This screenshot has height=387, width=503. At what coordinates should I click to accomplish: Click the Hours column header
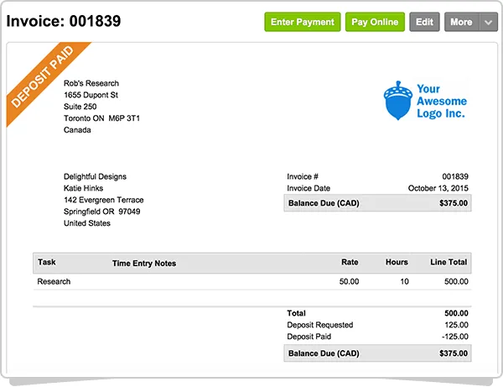coord(397,263)
